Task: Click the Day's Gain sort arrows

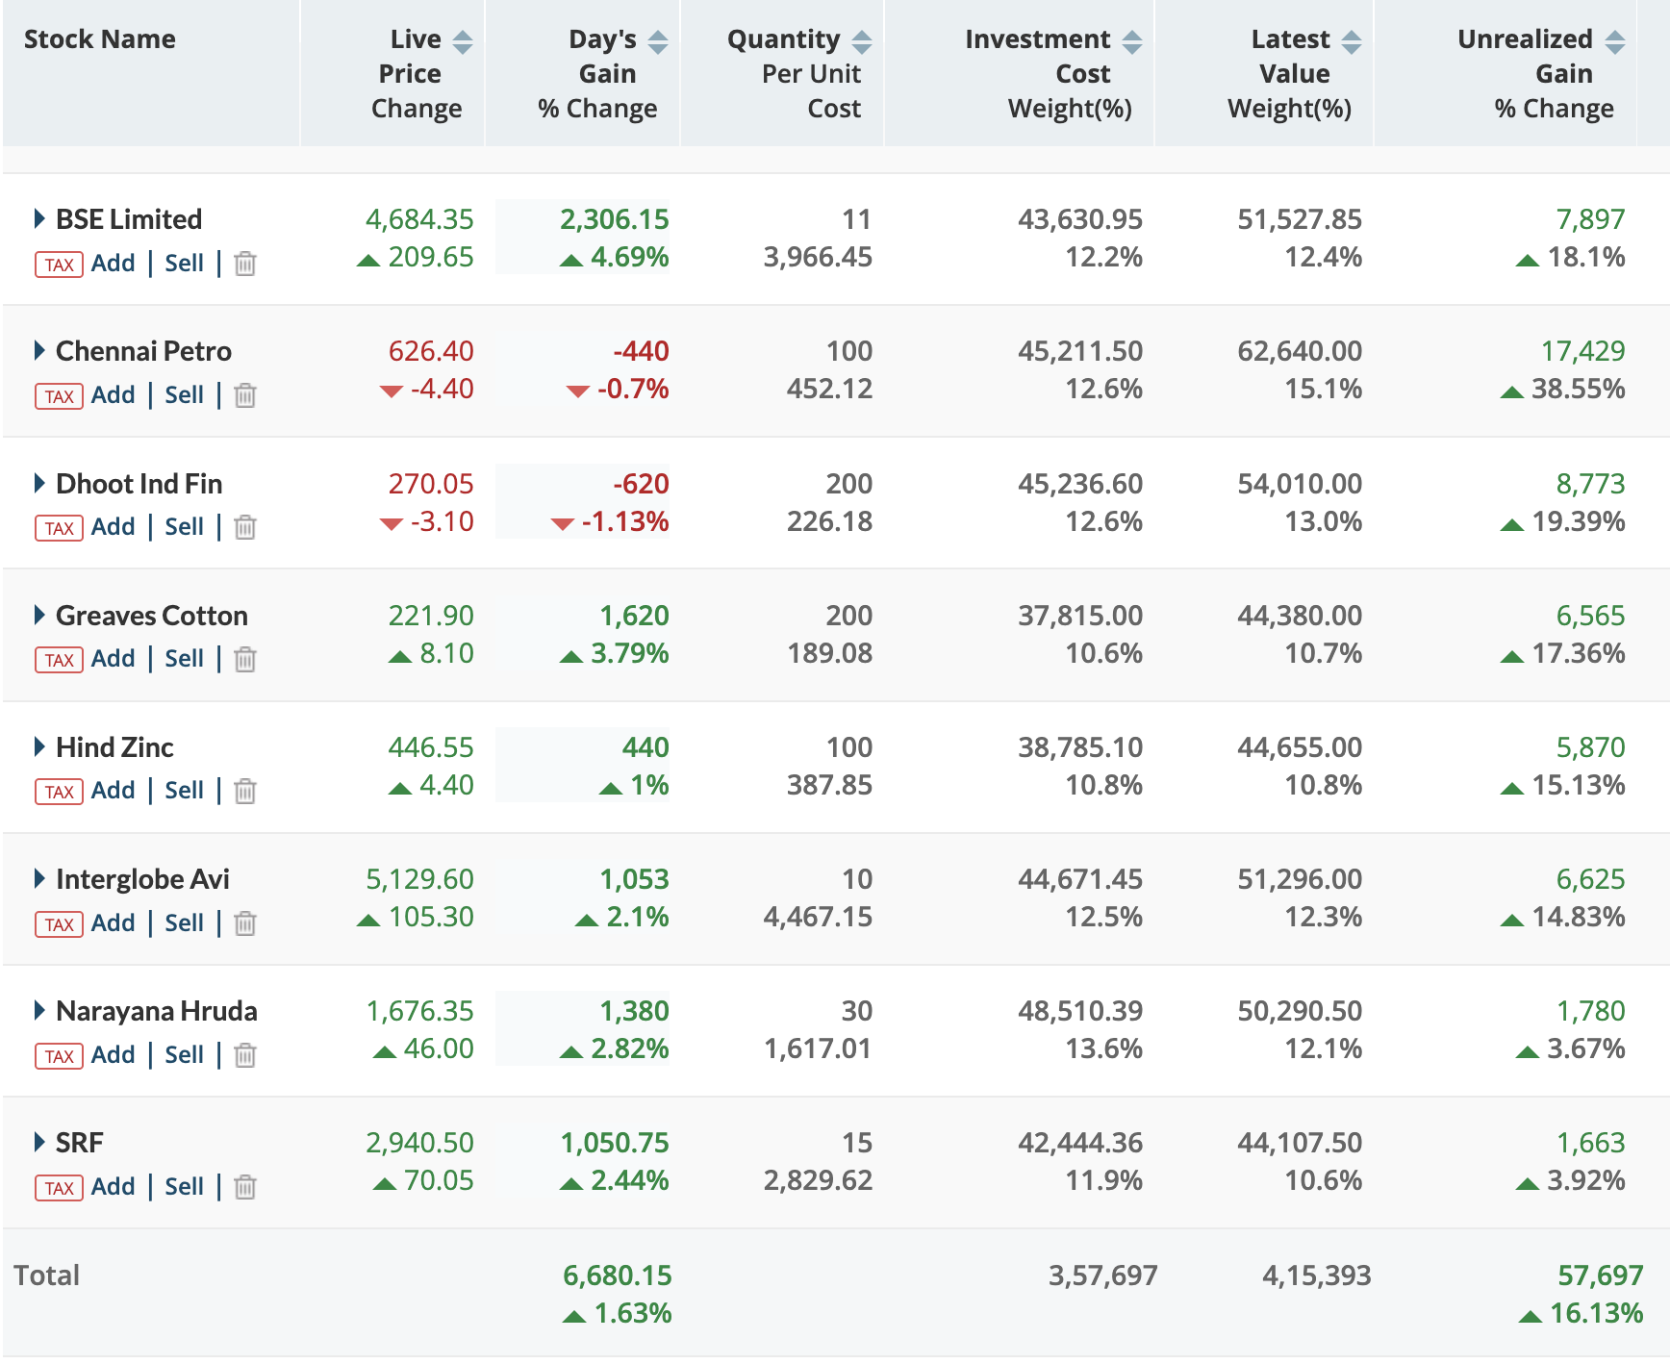Action: (x=658, y=41)
